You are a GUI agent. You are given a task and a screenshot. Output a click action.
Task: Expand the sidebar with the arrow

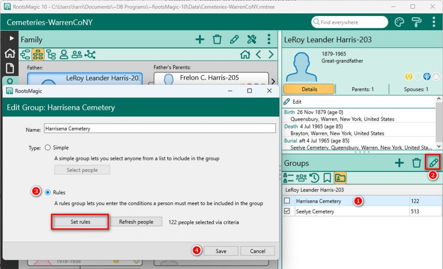tap(11, 38)
